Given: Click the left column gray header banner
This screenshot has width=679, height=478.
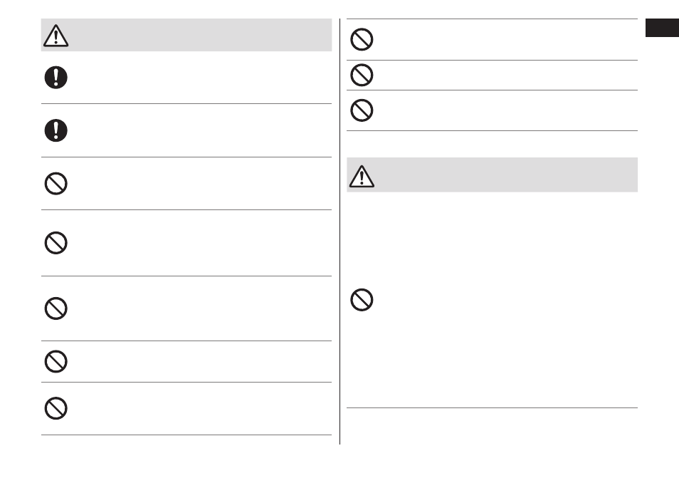Looking at the screenshot, I should coord(186,35).
